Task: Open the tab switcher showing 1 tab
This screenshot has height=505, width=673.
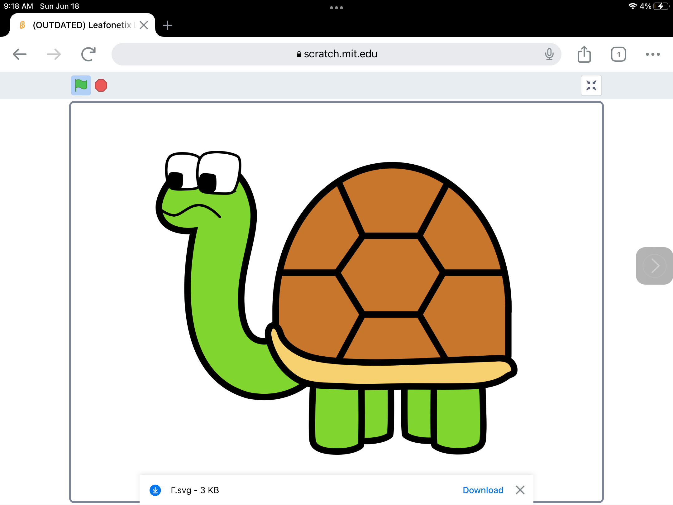Action: pos(618,54)
